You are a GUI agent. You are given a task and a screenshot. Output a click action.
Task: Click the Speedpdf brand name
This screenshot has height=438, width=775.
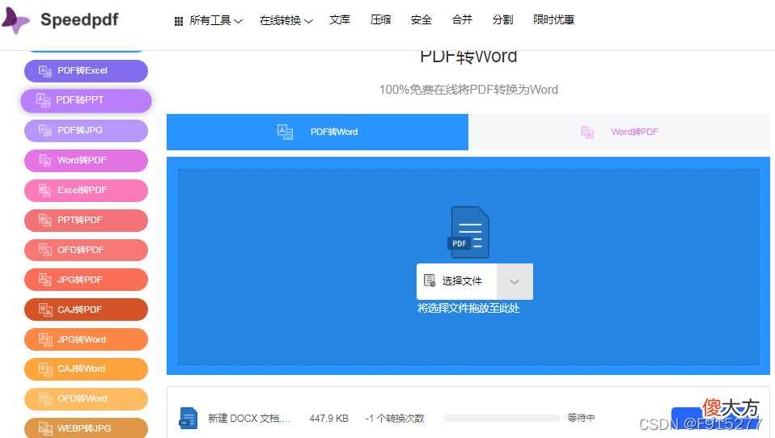[79, 20]
